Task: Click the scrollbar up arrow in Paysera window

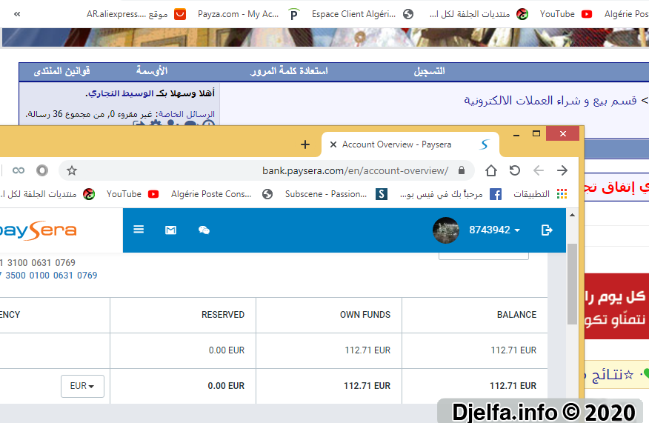Action: tap(572, 215)
